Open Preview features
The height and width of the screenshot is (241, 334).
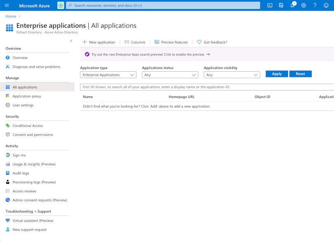point(171,42)
